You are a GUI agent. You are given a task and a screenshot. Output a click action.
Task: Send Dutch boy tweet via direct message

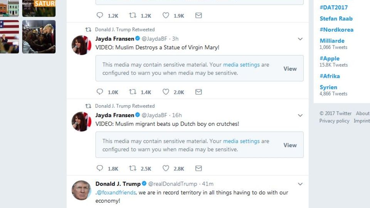pos(198,168)
